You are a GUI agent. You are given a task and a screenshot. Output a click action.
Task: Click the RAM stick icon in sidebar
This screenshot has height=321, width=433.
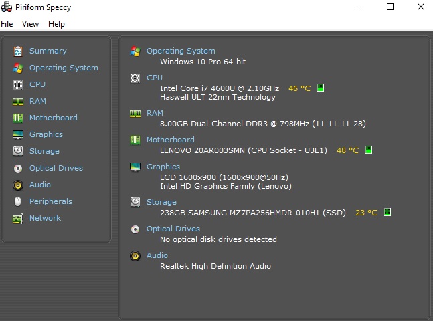click(x=18, y=101)
